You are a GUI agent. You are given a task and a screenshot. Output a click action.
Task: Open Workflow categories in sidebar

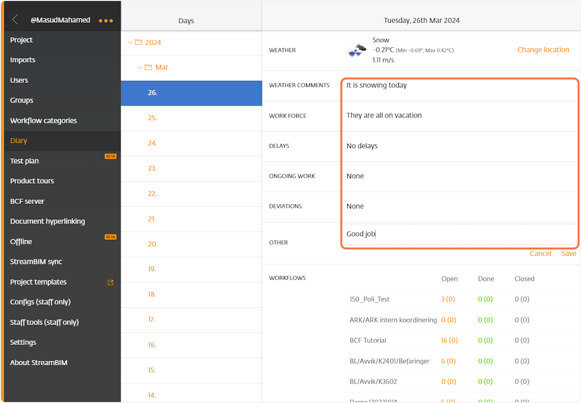tap(62, 121)
